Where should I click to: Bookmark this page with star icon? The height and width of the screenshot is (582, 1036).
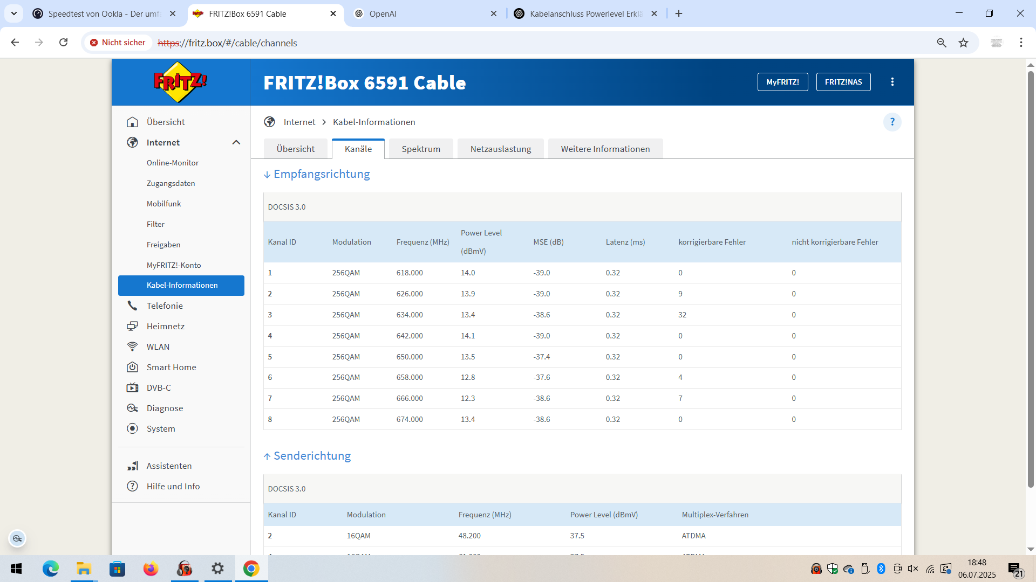click(963, 43)
